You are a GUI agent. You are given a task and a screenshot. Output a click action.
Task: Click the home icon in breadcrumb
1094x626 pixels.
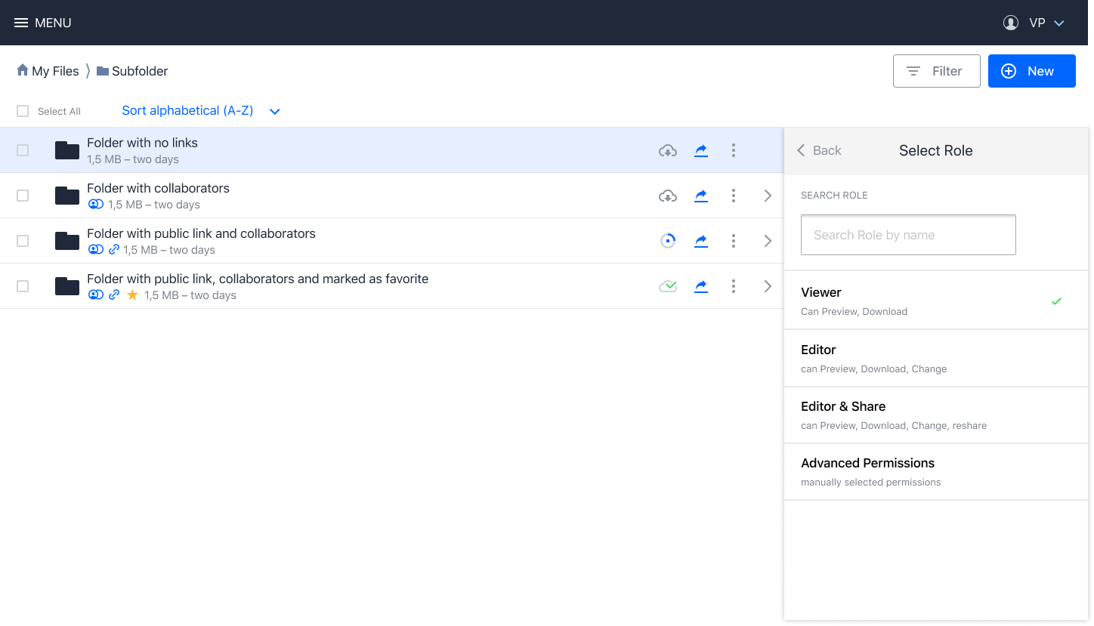(x=23, y=70)
